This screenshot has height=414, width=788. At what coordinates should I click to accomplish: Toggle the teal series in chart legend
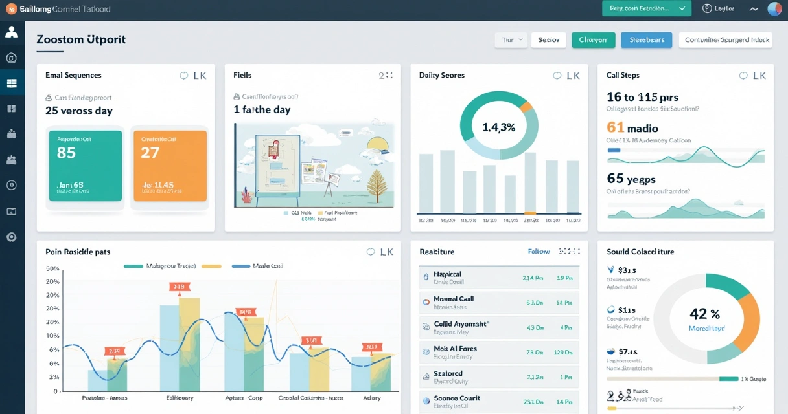(133, 266)
